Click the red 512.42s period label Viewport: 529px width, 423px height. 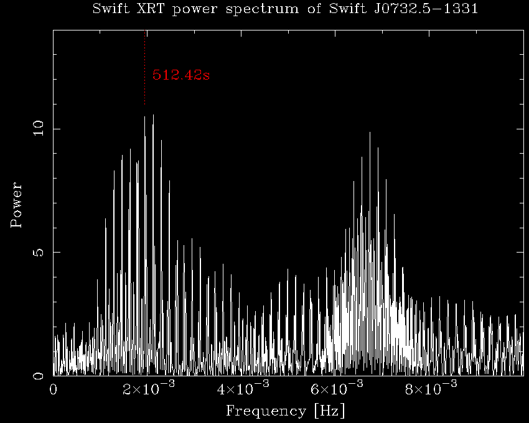181,75
